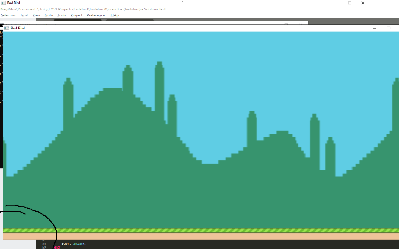This screenshot has height=249, width=399.
Task: Open the Selection menu in Sublime Text
Action: pos(8,15)
